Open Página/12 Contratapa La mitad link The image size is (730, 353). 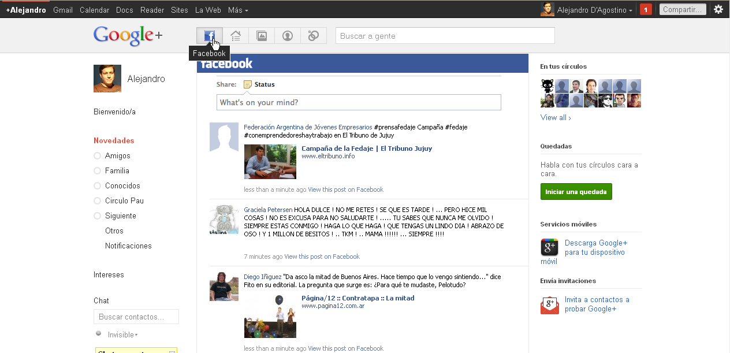point(358,298)
